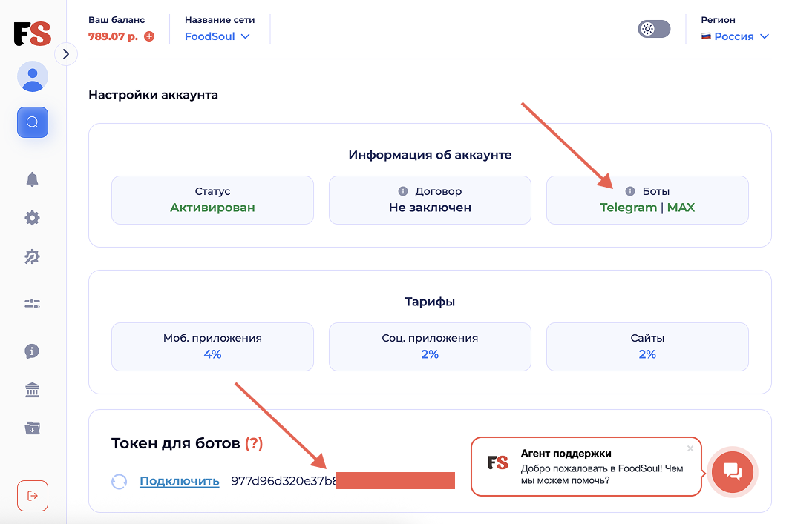Click the FS FoodSoul logo

[33, 34]
